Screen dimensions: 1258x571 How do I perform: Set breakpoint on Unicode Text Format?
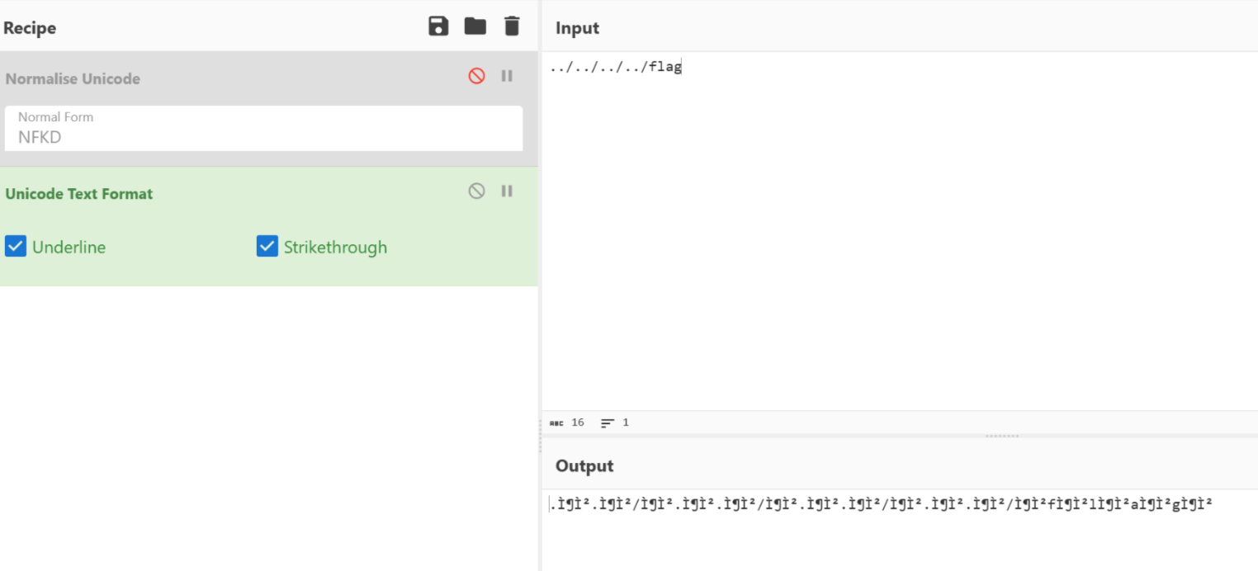[507, 191]
